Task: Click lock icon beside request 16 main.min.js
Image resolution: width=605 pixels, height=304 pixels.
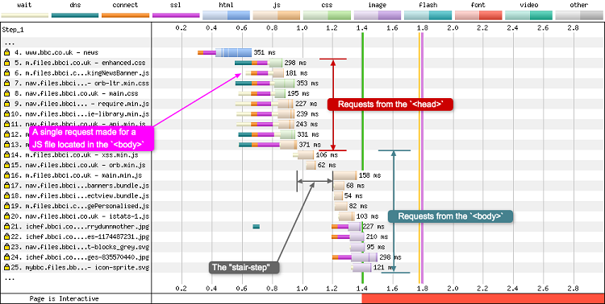Action: tap(6, 175)
